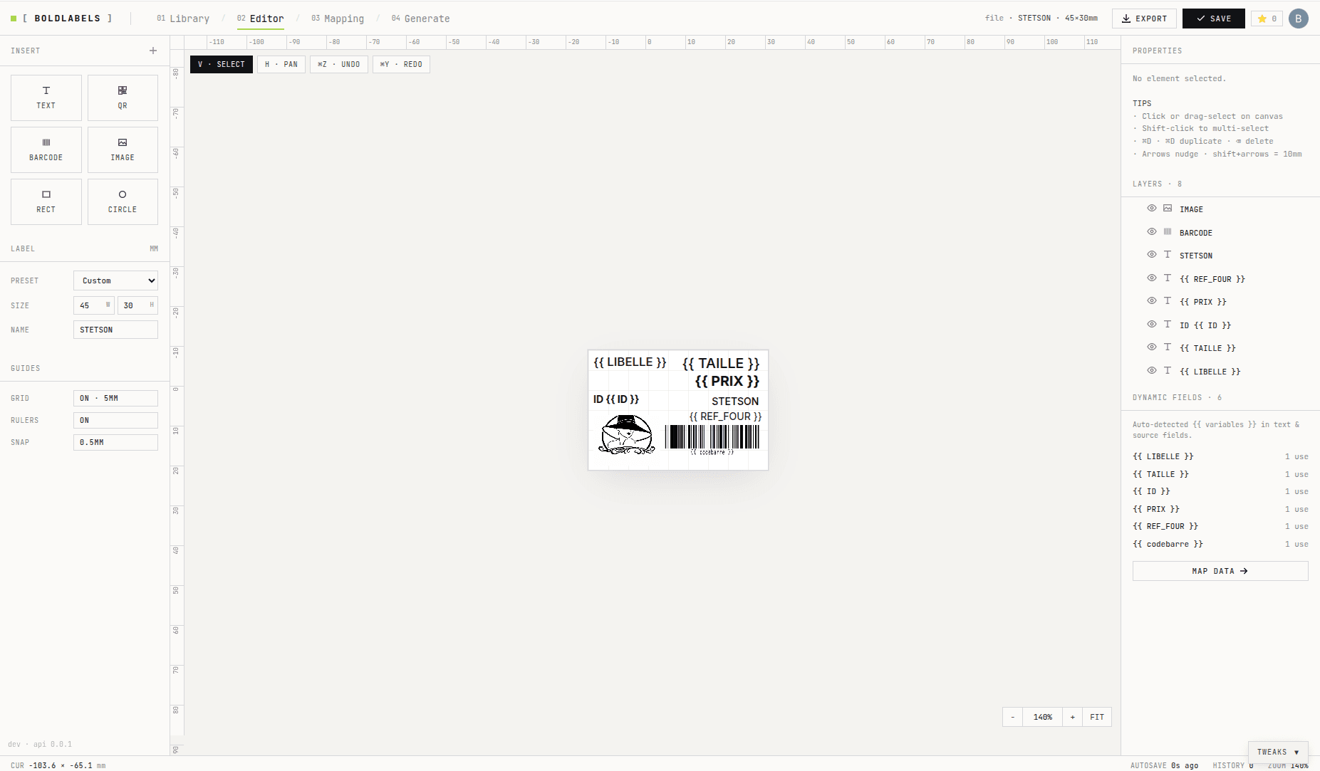Expand the Tweaks panel
This screenshot has height=771, width=1320.
tap(1278, 752)
